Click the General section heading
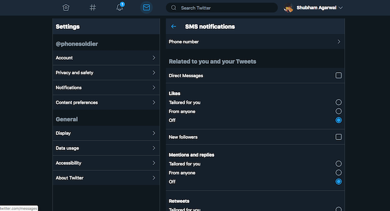390x211 pixels. 67,119
